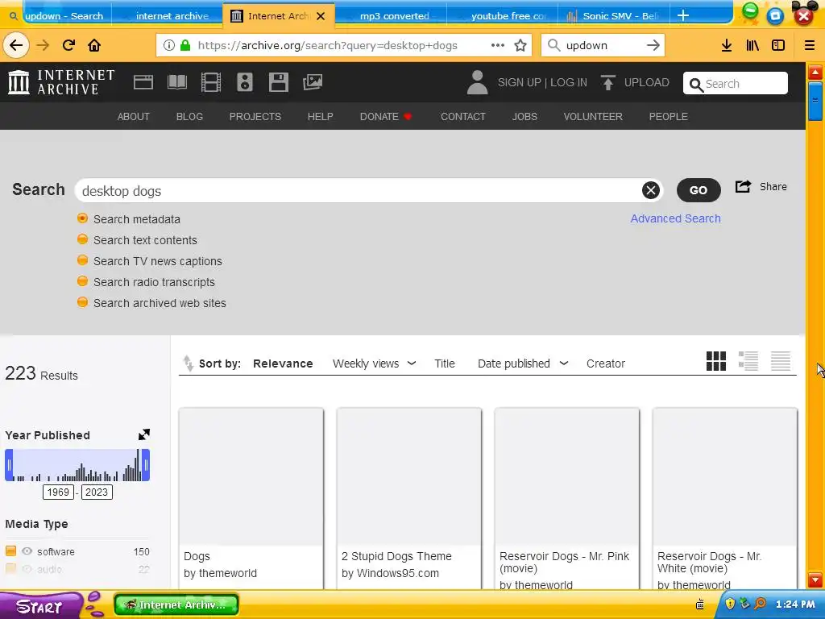
Task: Click the Share icon
Action: [743, 186]
